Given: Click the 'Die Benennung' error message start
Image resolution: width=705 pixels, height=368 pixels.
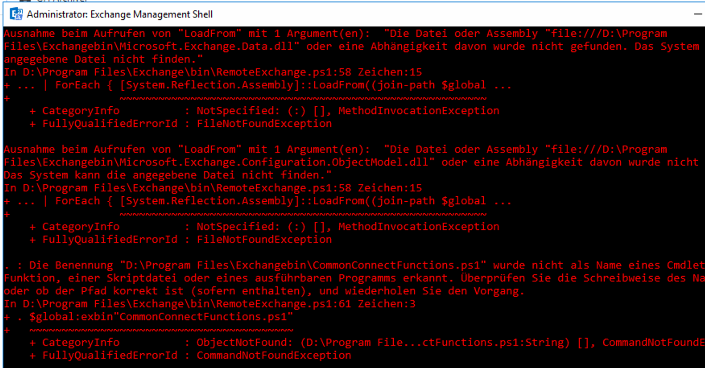Looking at the screenshot, I should click(71, 265).
